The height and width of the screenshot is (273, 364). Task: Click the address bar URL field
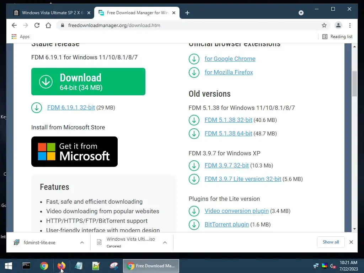tap(193, 25)
